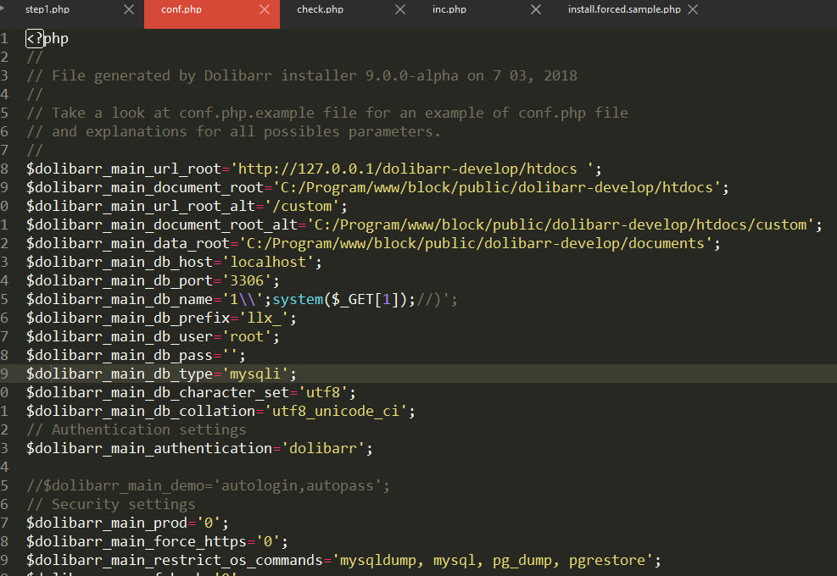Click the 'dolibarr' authentication value

[323, 449]
